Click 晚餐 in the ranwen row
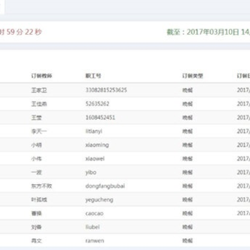Screen dimensions: 250x250 click(x=187, y=241)
